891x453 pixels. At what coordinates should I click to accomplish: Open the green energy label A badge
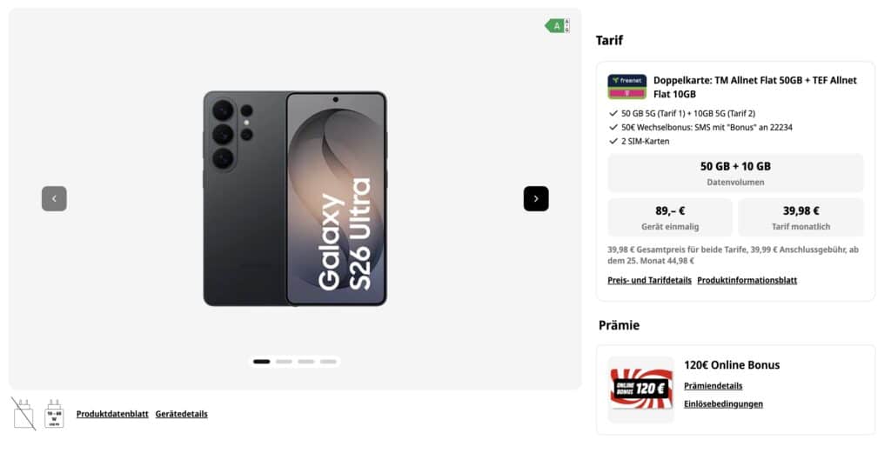coord(557,25)
